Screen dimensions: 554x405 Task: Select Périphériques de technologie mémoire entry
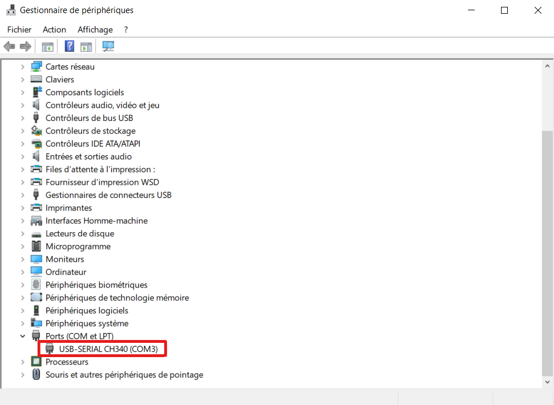(117, 297)
